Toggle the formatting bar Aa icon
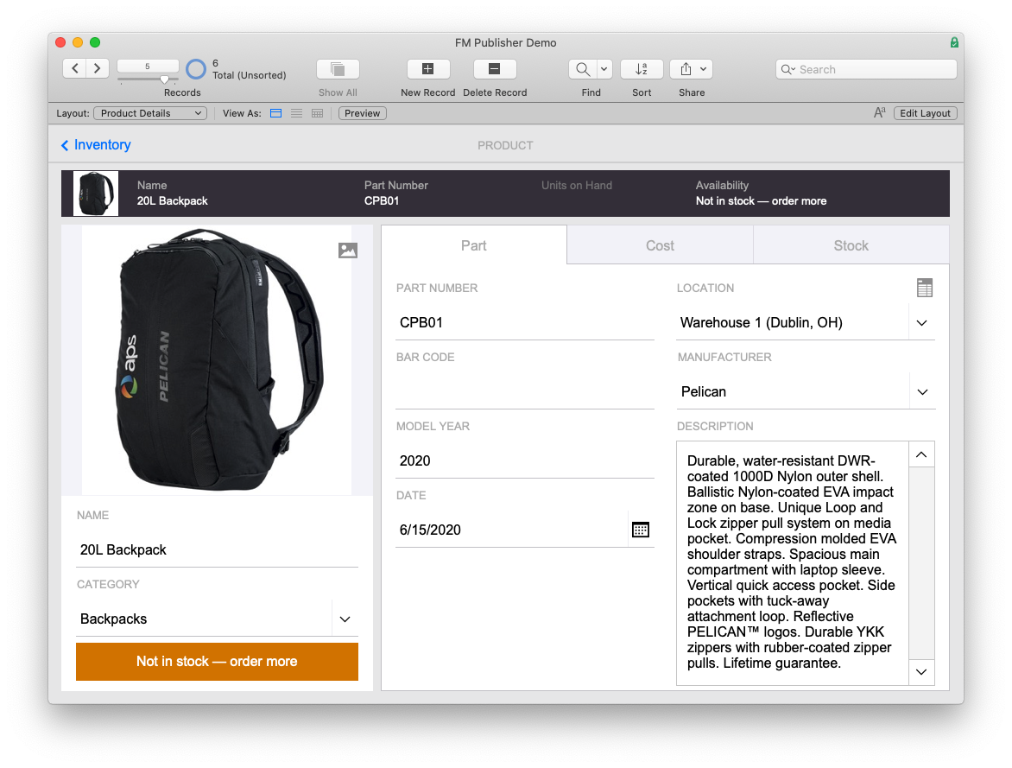The height and width of the screenshot is (768, 1012). click(879, 113)
